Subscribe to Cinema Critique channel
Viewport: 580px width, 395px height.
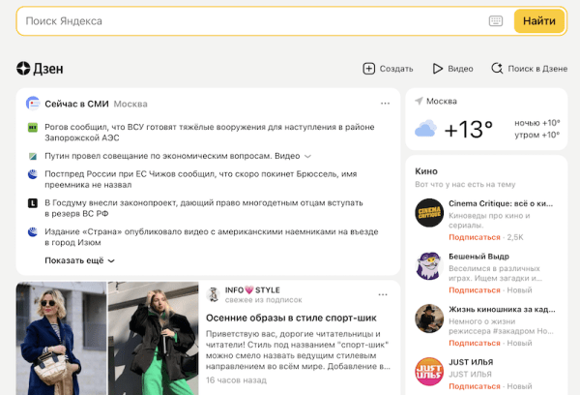click(475, 237)
